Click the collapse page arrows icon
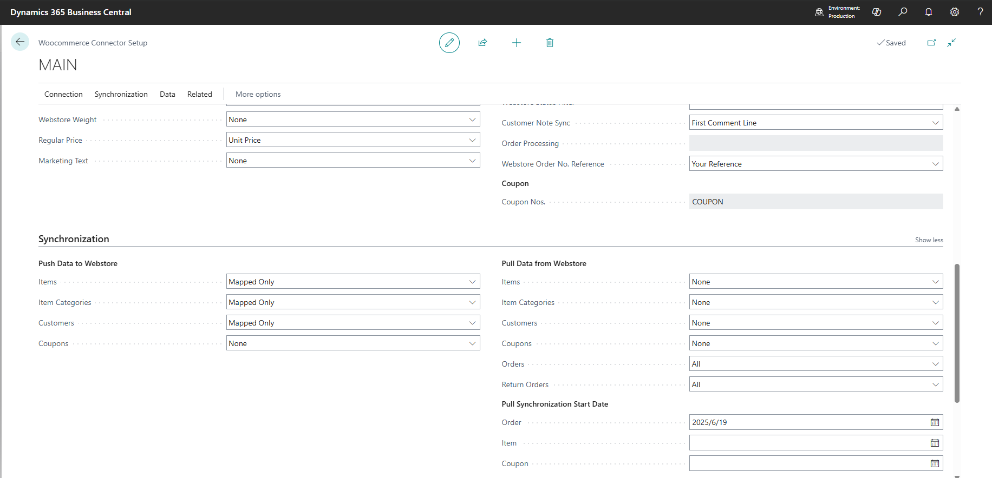The width and height of the screenshot is (992, 478). [x=951, y=43]
